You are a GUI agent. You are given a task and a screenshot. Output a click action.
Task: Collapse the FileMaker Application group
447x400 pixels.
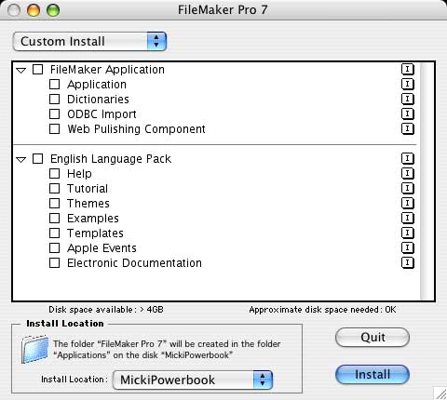point(21,71)
